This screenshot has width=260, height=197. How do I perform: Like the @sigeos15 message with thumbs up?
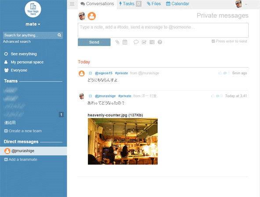pos(220,73)
